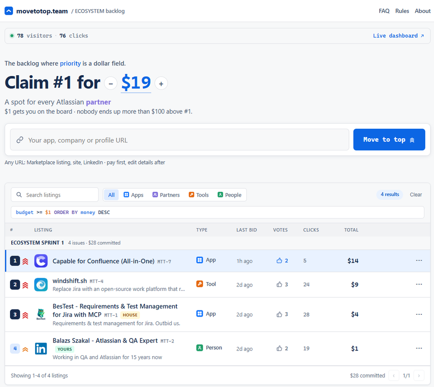Click red priority arrows on Capable row

[25, 261]
